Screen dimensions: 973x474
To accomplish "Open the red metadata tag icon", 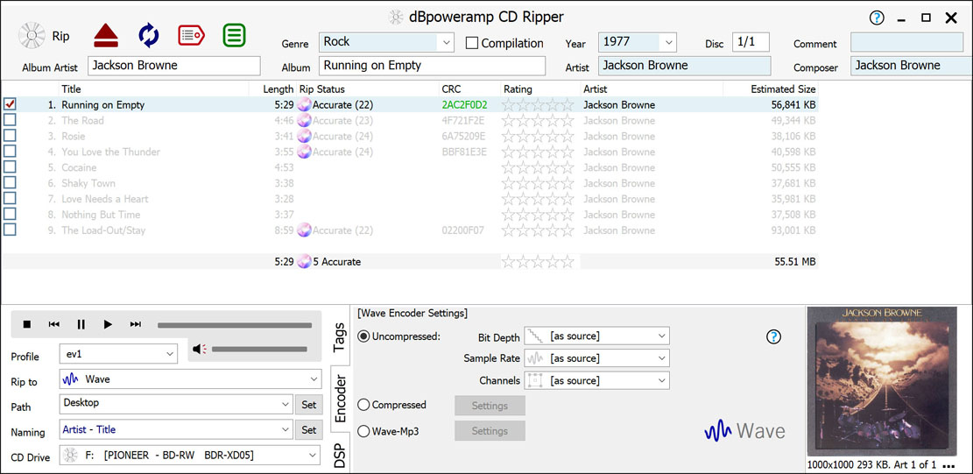I will pyautogui.click(x=191, y=35).
